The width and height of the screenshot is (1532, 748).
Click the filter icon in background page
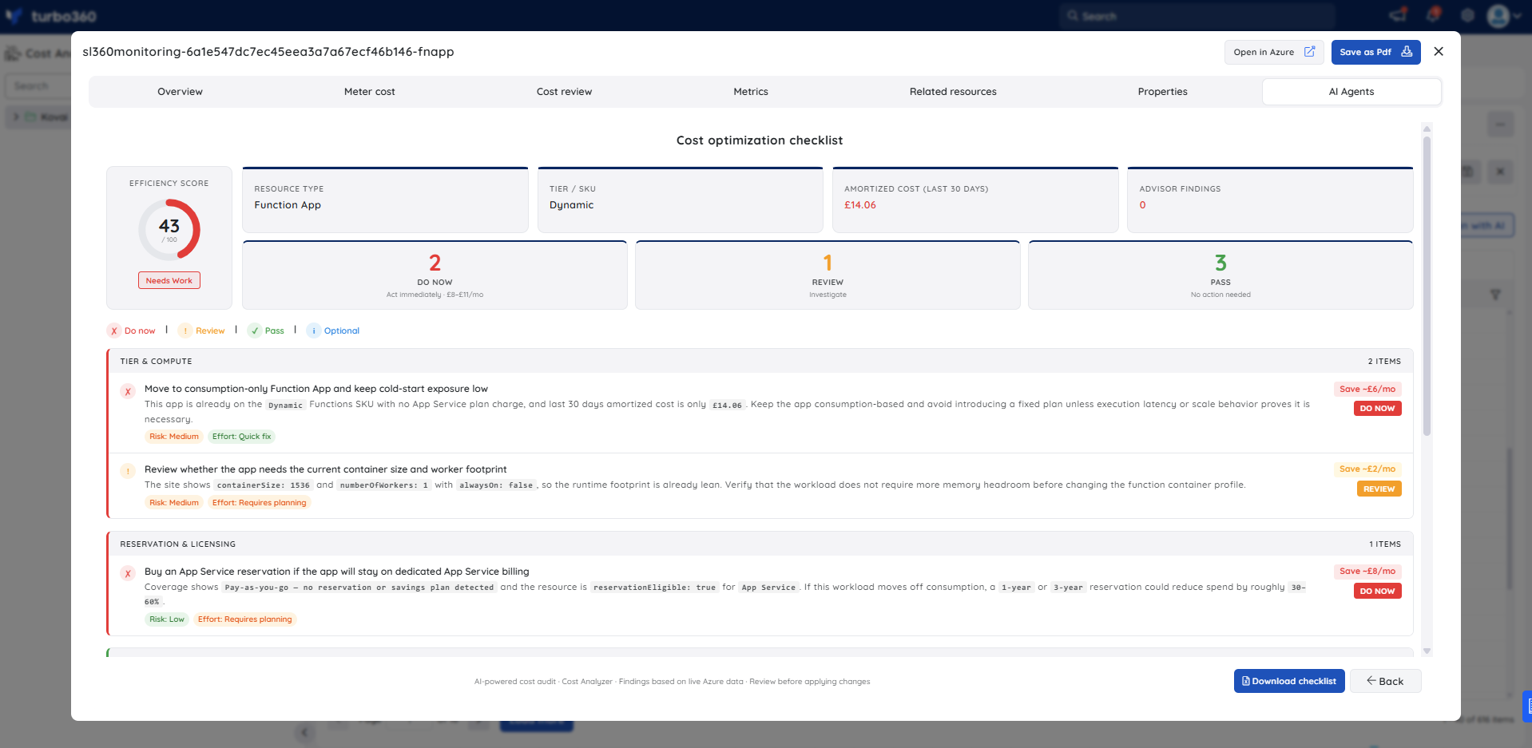pyautogui.click(x=1495, y=295)
